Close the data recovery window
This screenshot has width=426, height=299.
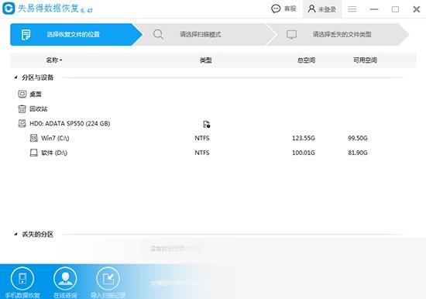417,9
